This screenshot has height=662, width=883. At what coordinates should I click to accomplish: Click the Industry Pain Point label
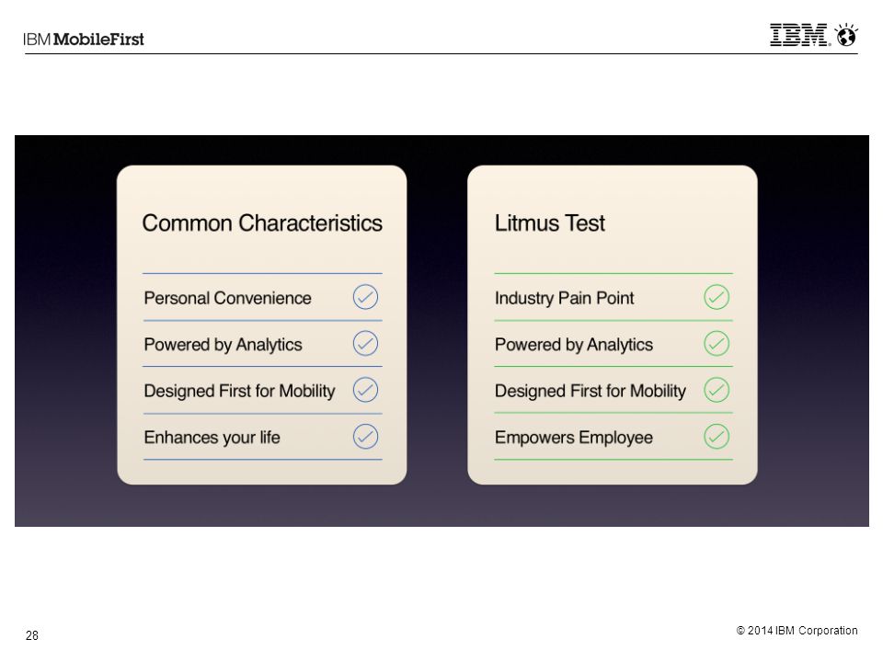(564, 298)
